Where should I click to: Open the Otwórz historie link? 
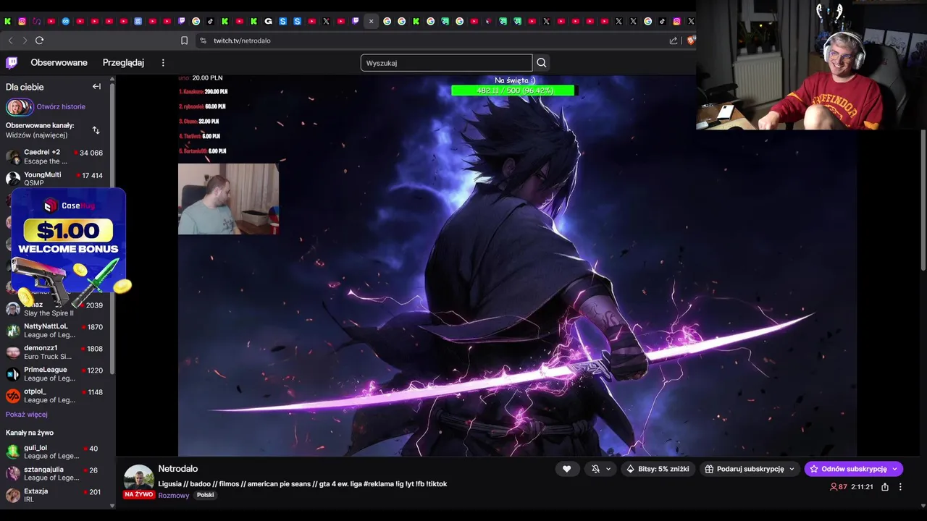[61, 107]
